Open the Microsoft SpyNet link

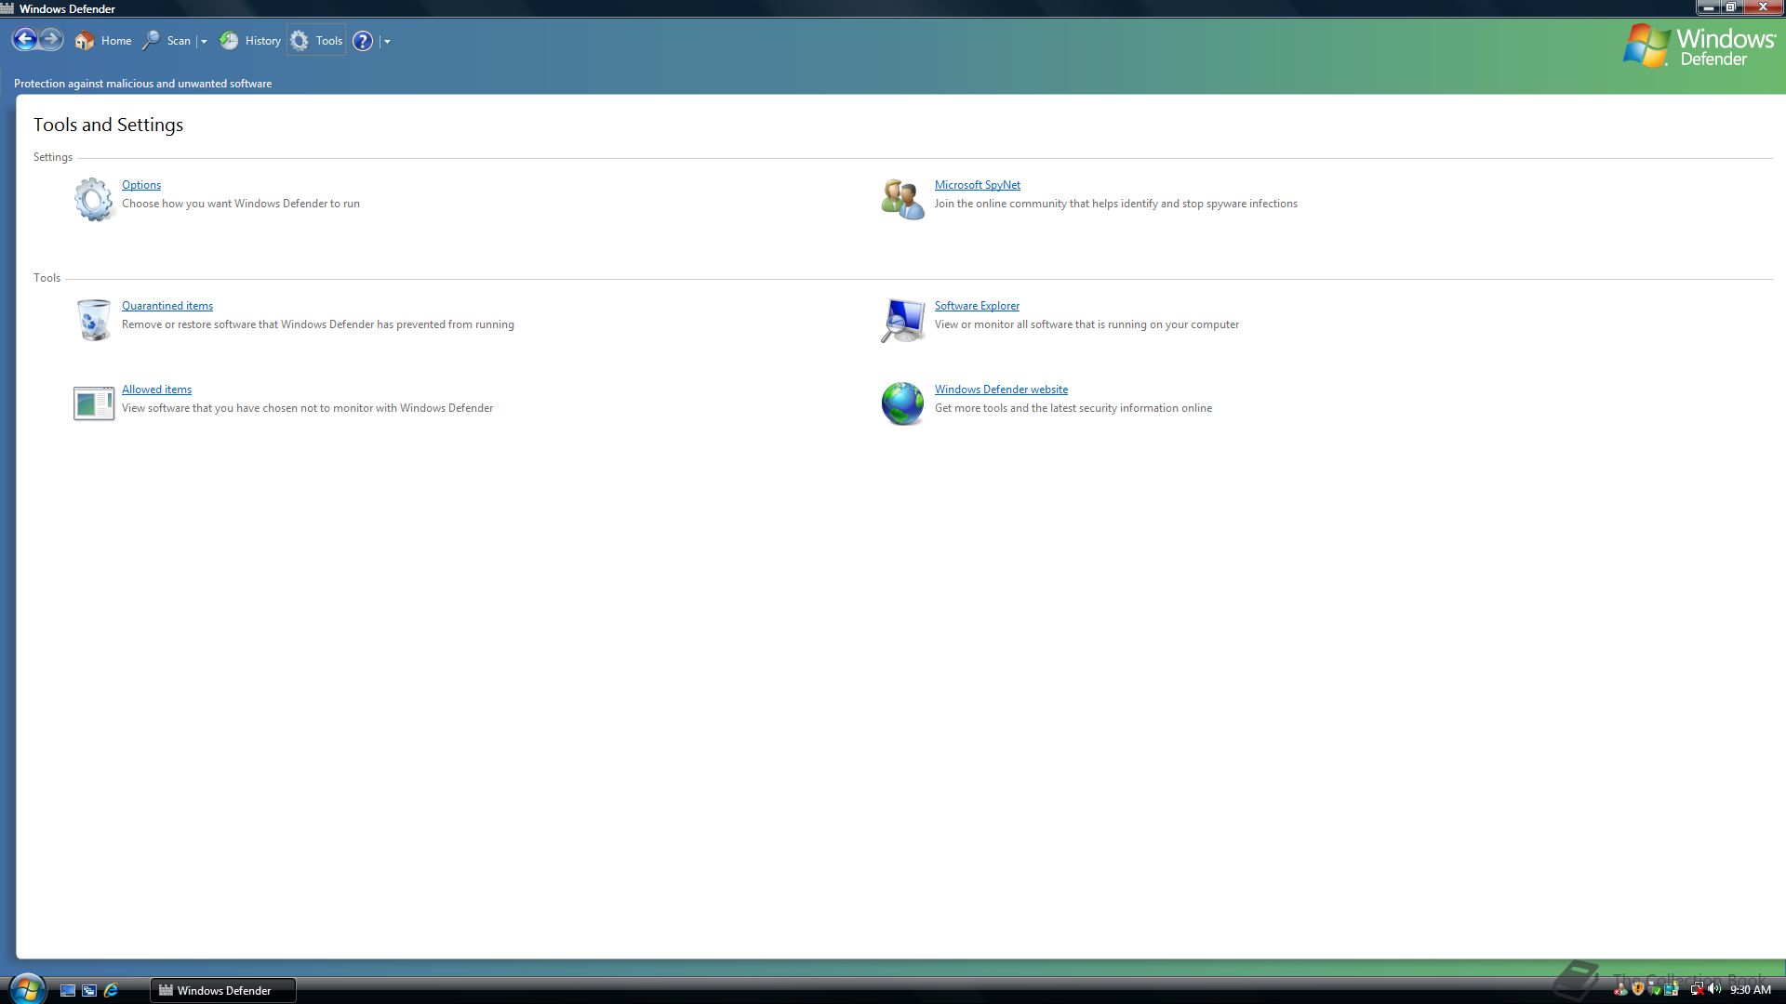pyautogui.click(x=977, y=185)
